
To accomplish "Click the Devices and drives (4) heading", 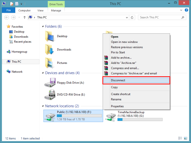I will coord(62,73).
